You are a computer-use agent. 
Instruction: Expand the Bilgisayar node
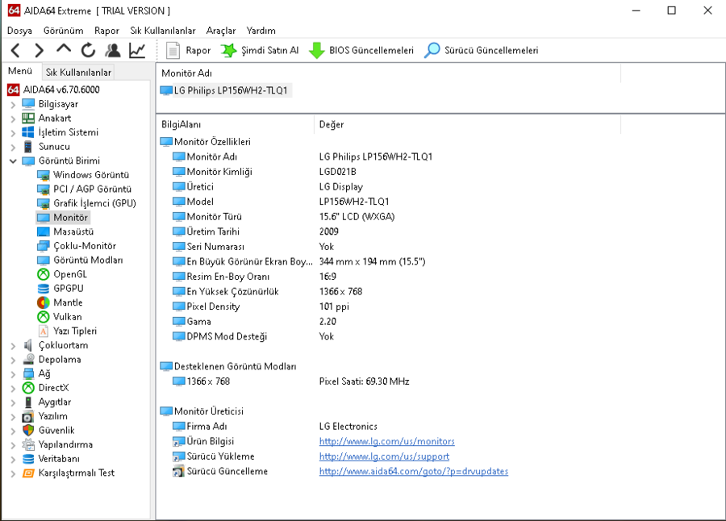tap(13, 105)
